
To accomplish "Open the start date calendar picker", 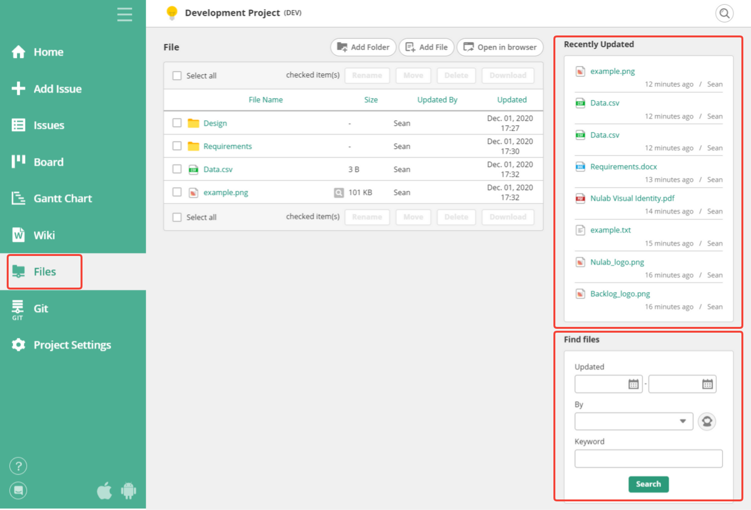I will pyautogui.click(x=634, y=384).
